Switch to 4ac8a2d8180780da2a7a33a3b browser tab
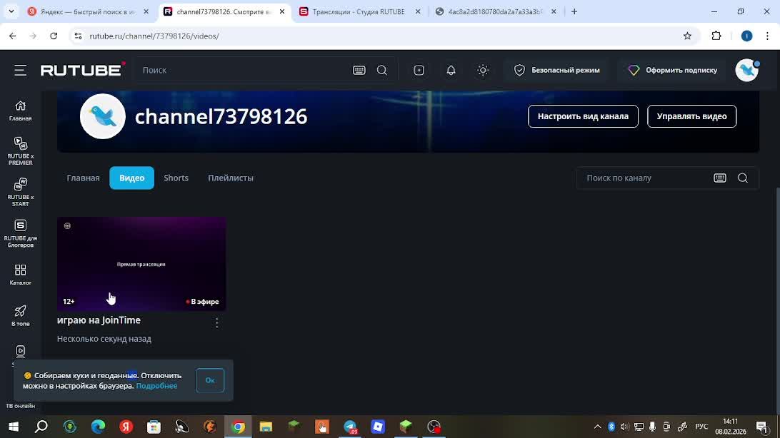The height and width of the screenshot is (438, 780). point(494,11)
